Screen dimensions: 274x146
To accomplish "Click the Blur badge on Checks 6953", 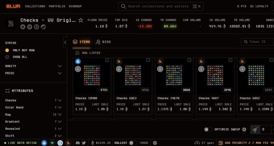I will 119,61.
